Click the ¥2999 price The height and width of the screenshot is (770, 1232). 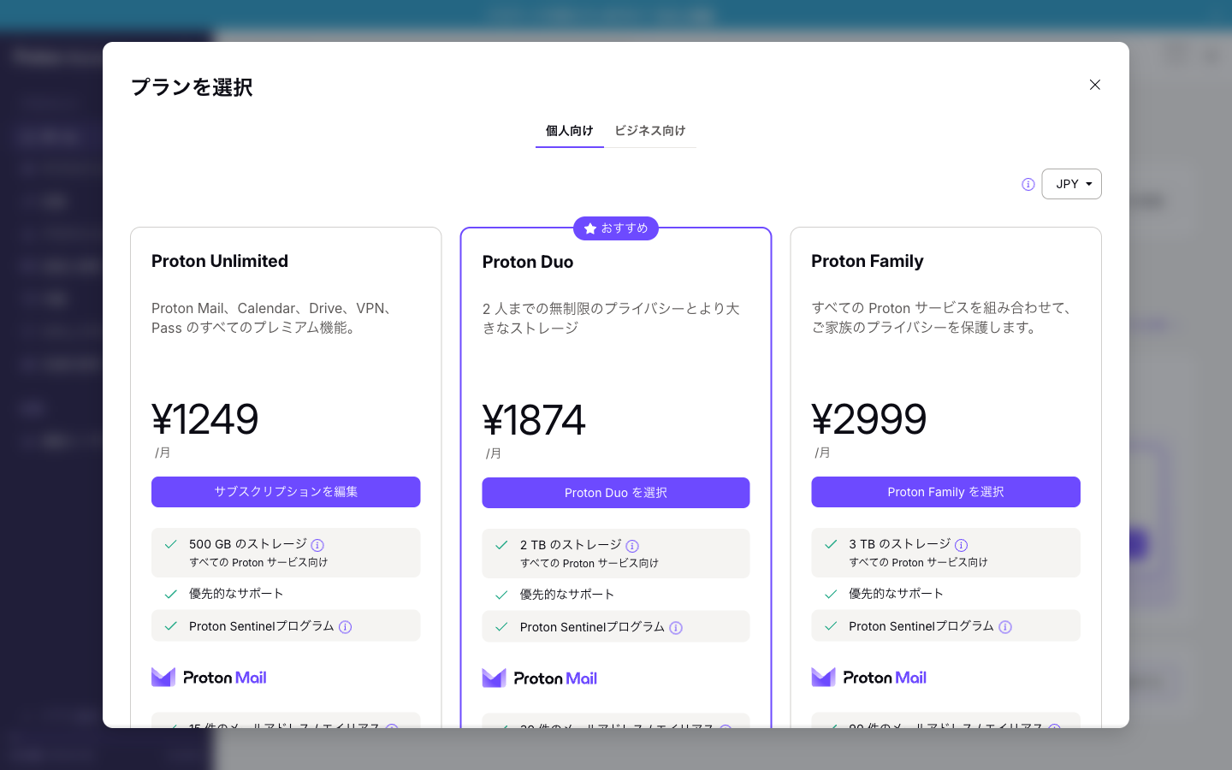click(869, 419)
